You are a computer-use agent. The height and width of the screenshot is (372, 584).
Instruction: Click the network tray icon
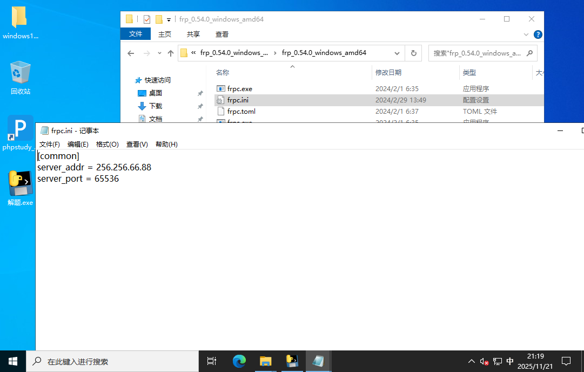[x=497, y=361]
